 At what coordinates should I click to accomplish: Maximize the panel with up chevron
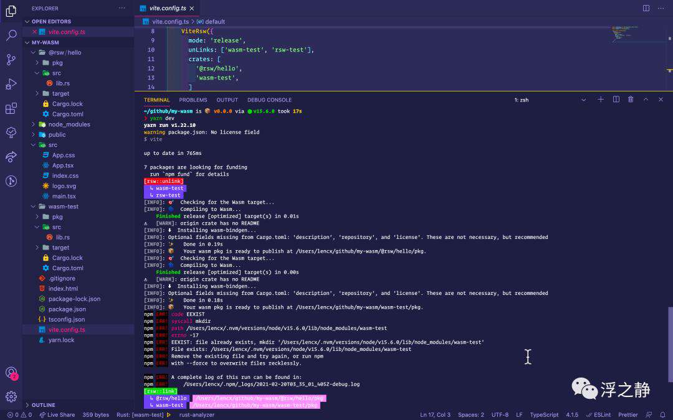coord(646,100)
